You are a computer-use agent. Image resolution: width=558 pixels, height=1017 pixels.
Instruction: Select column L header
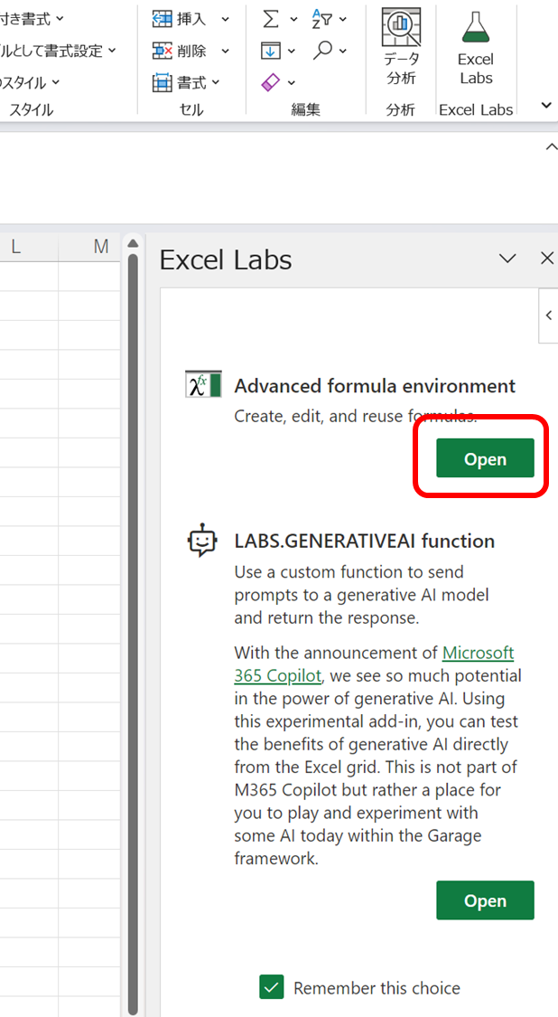pyautogui.click(x=15, y=247)
